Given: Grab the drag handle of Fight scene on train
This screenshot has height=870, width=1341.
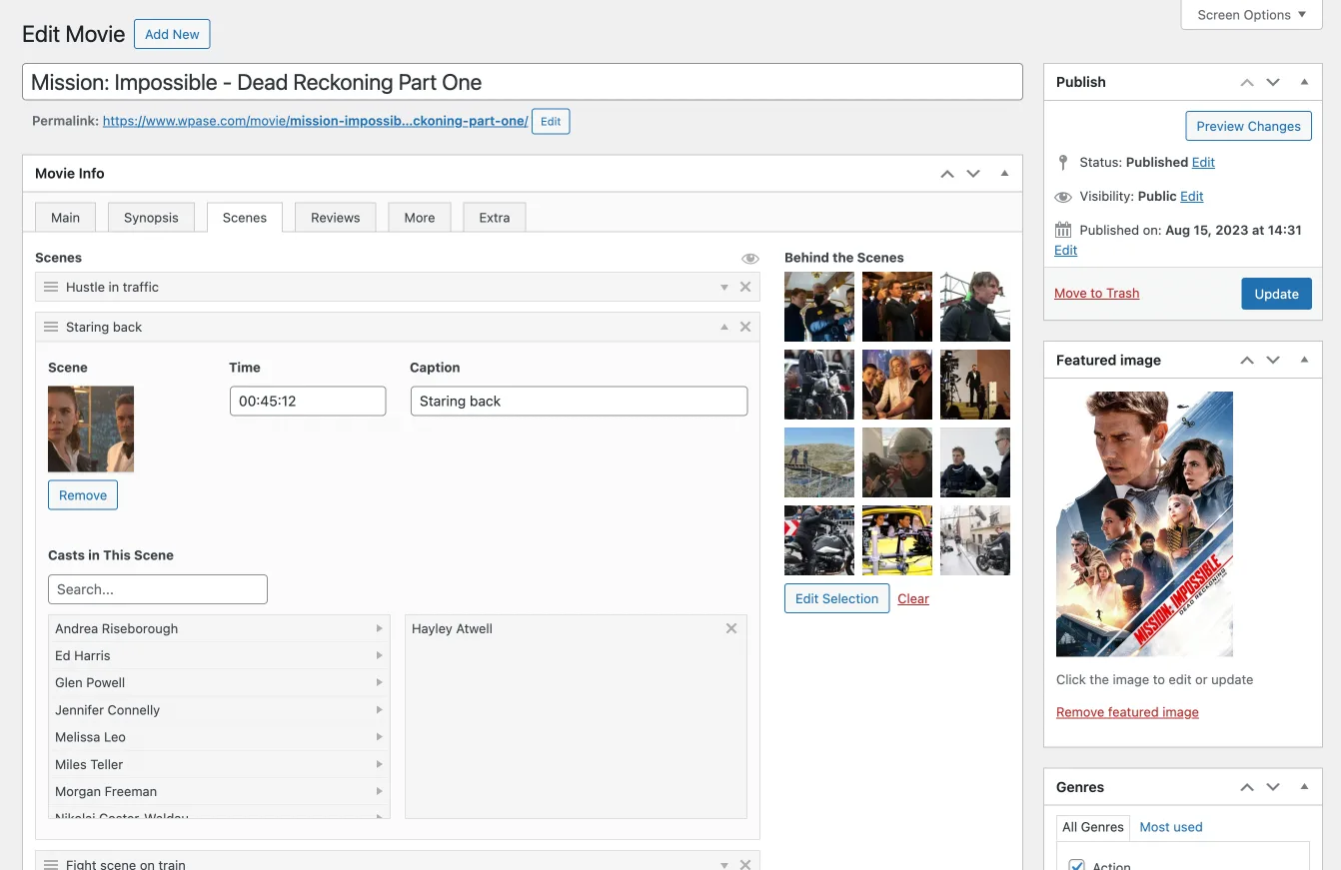Looking at the screenshot, I should pos(51,865).
